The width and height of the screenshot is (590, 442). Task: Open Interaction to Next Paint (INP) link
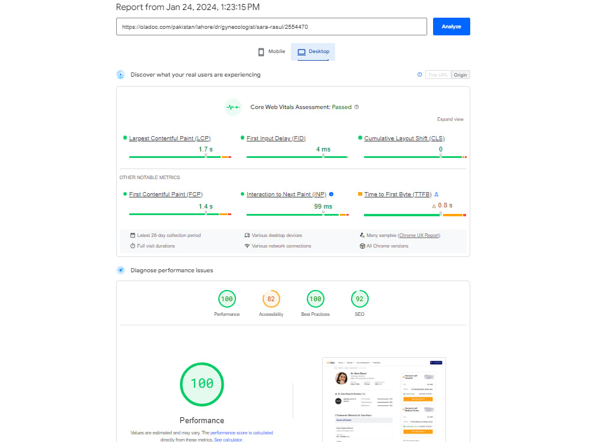tap(286, 194)
